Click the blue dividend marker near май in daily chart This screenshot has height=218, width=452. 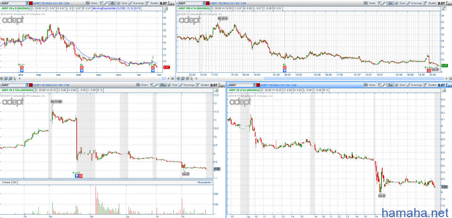(x=81, y=71)
